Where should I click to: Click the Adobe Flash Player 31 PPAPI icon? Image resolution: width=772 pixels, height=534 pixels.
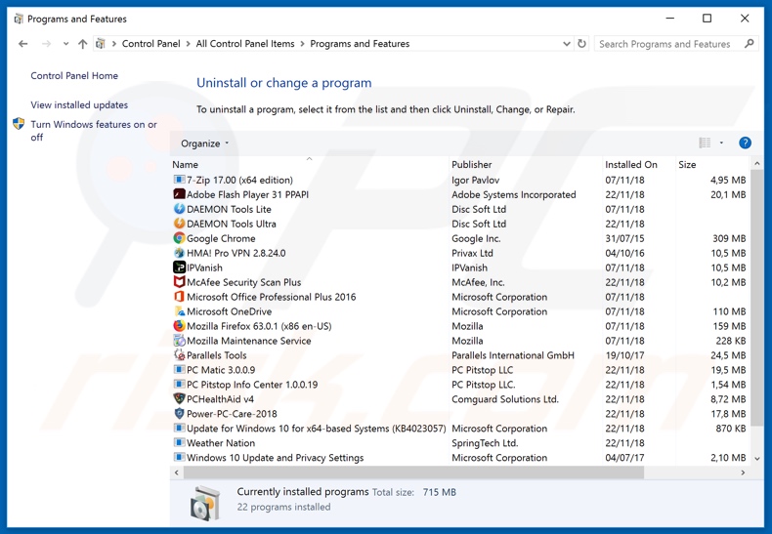(179, 194)
